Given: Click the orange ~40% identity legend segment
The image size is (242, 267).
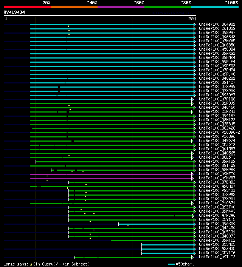Looking at the screenshot, I should (x=74, y=7).
